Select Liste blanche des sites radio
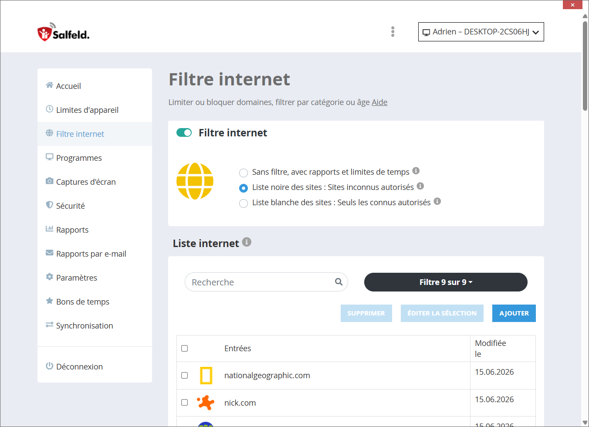Screen dimensions: 589x427 [x=244, y=203]
